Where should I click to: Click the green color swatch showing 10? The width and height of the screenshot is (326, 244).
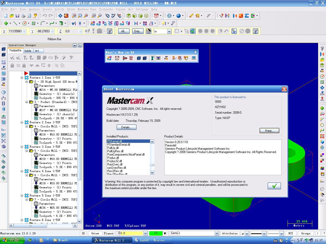[x=155, y=233]
